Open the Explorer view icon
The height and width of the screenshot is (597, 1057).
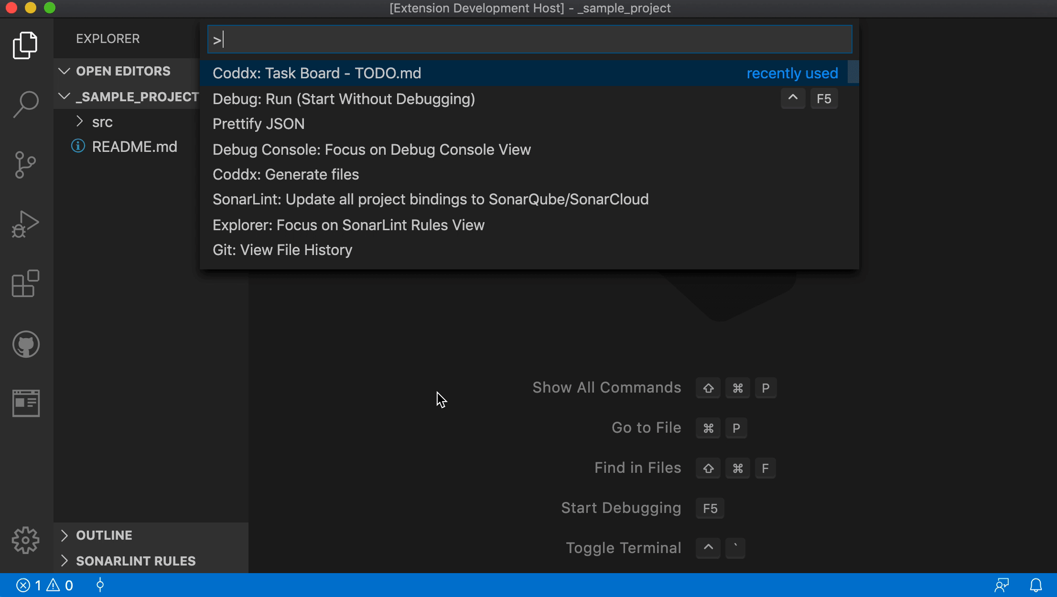tap(25, 45)
